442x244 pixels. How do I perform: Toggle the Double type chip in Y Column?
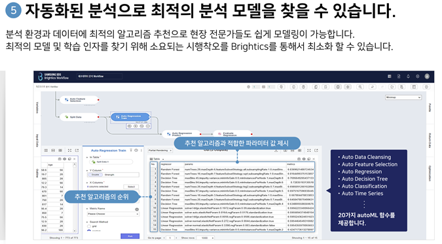pyautogui.click(x=96, y=175)
